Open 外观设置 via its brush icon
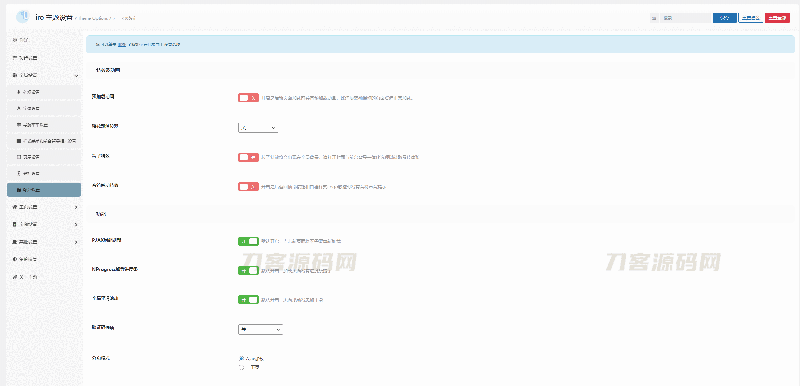Viewport: 800px width, 386px height. [19, 92]
